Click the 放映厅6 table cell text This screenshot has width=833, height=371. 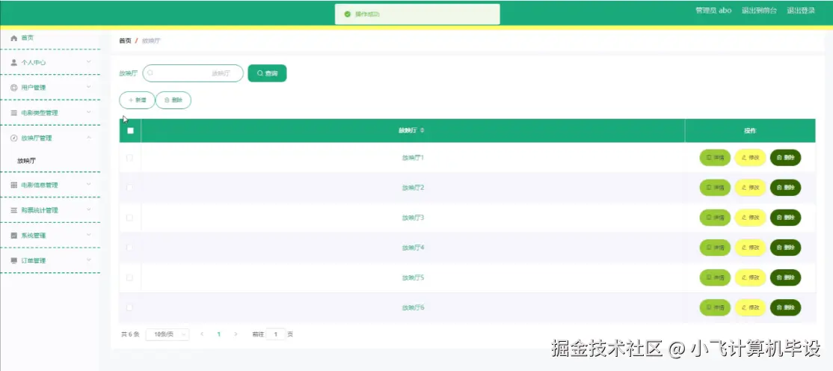coord(413,307)
